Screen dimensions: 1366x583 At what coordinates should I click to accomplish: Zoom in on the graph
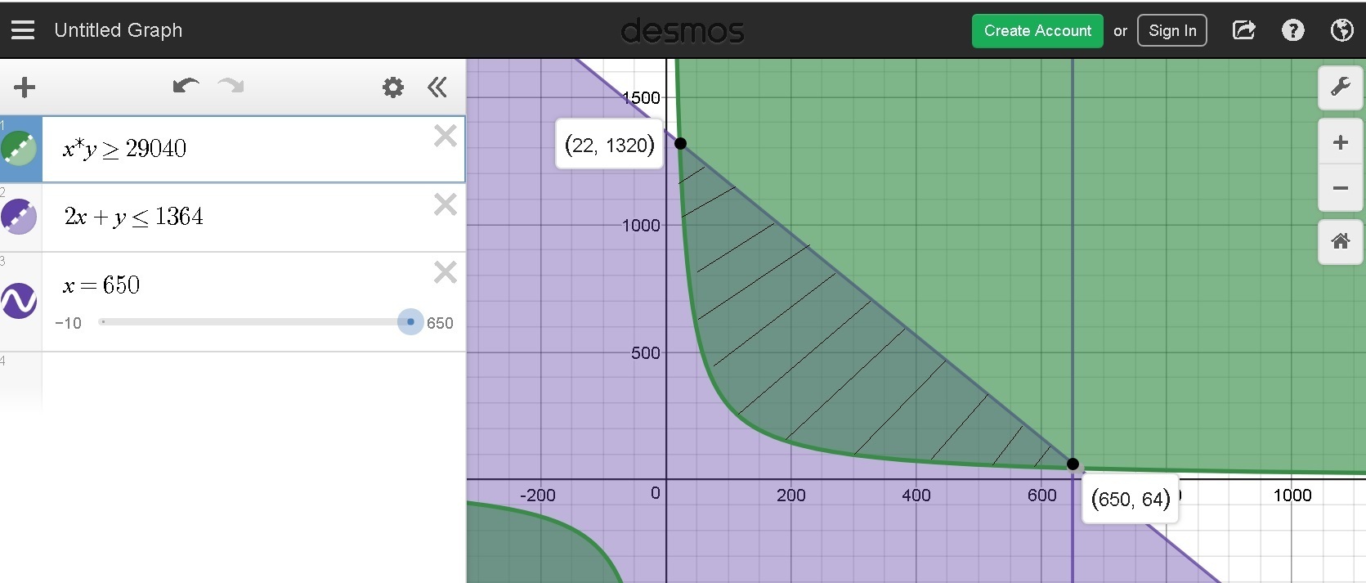click(1341, 142)
